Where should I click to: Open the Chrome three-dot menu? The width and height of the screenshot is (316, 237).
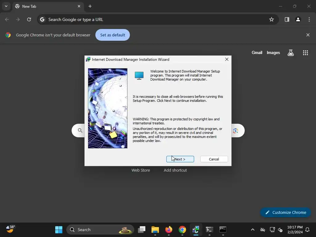coord(309,19)
